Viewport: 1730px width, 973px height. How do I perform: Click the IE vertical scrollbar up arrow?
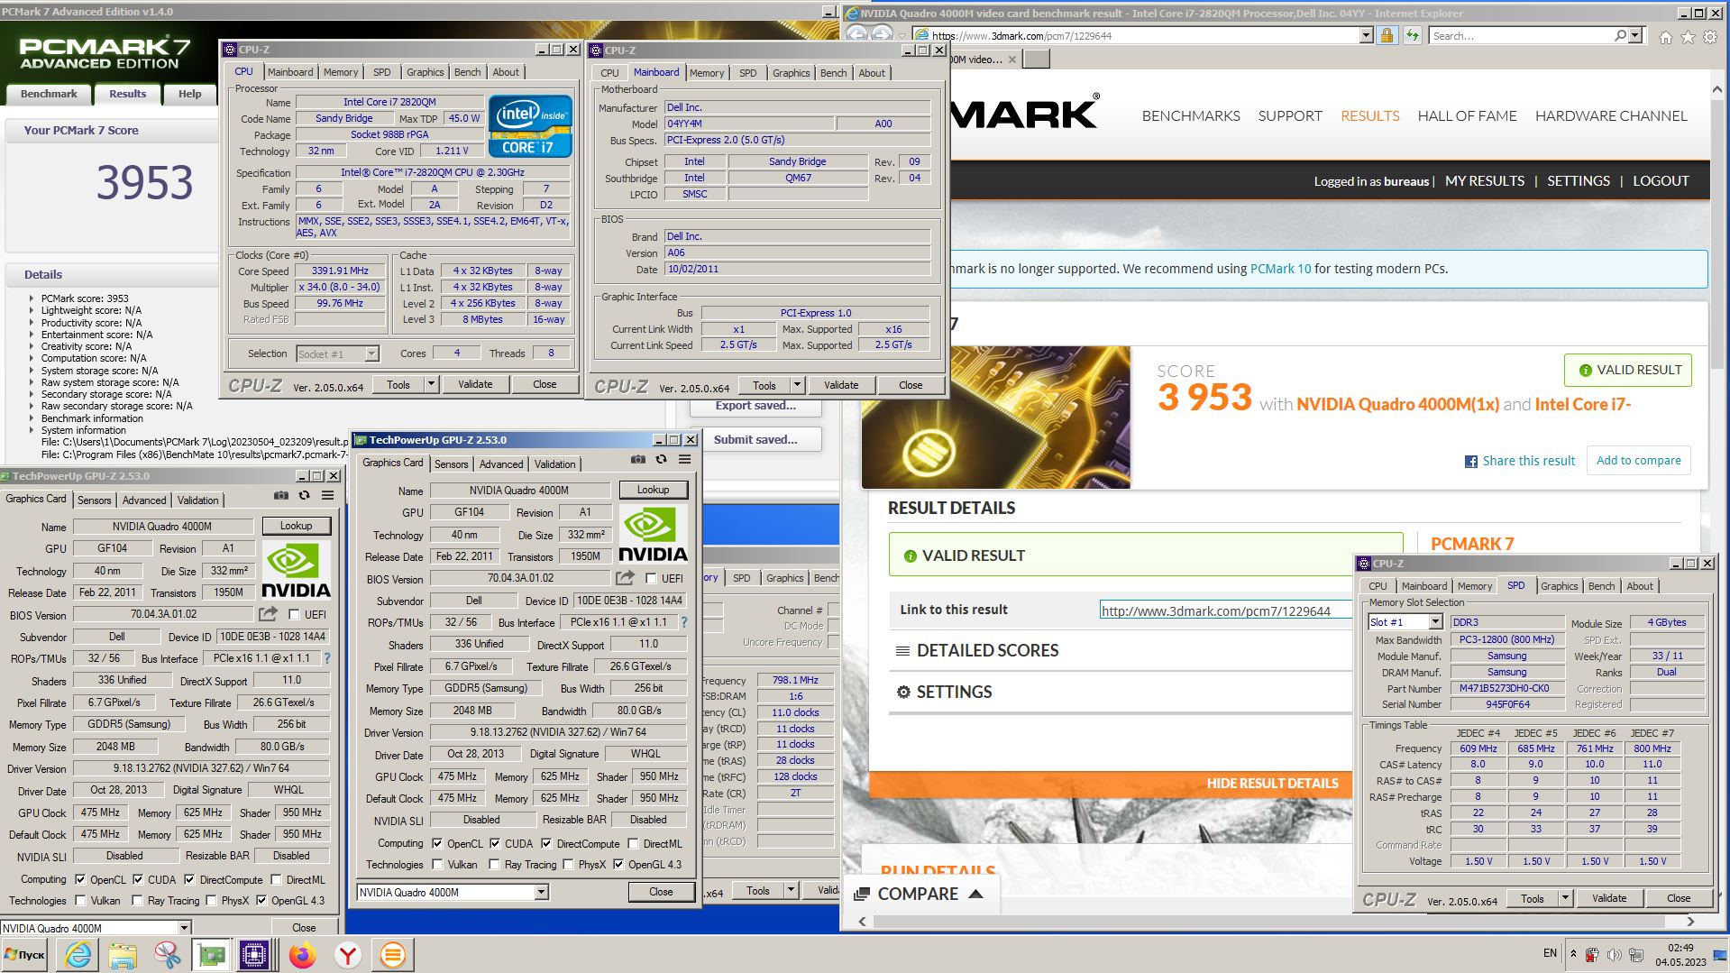pyautogui.click(x=1719, y=88)
